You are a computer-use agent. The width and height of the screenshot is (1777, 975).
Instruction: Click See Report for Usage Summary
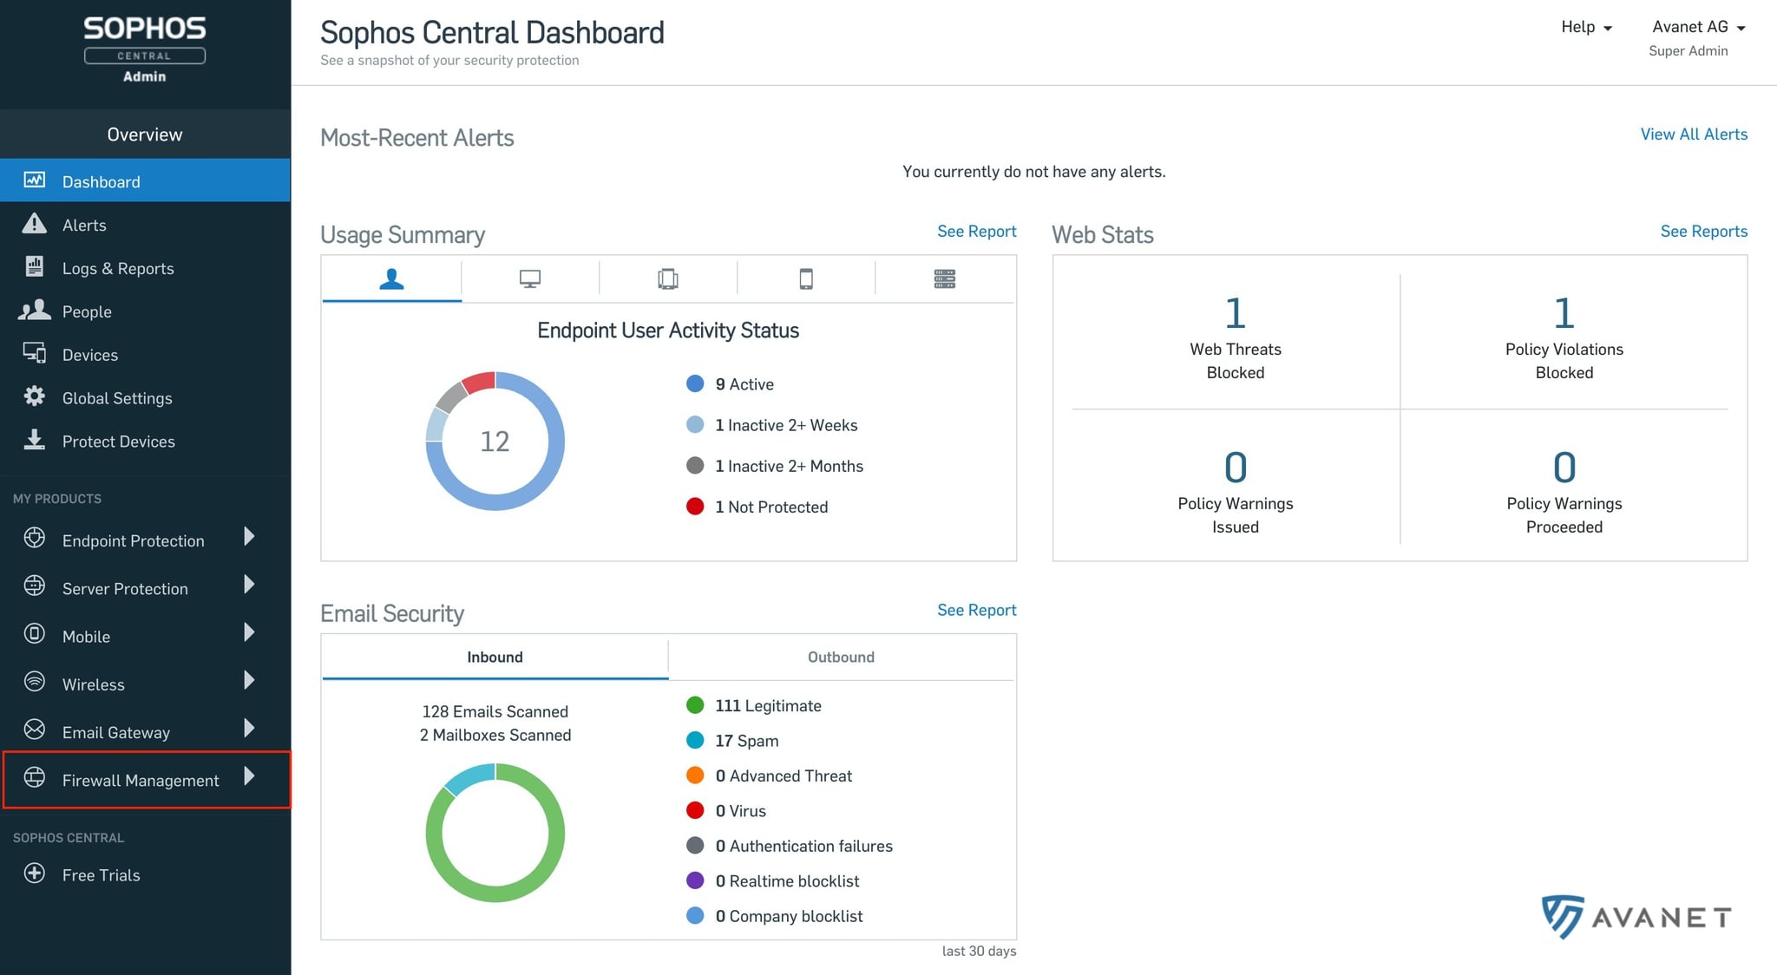pyautogui.click(x=976, y=231)
